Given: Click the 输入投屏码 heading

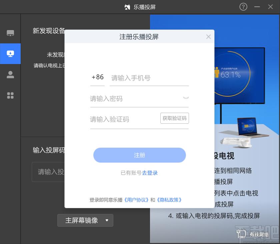Looking at the screenshot, I should pos(49,150).
